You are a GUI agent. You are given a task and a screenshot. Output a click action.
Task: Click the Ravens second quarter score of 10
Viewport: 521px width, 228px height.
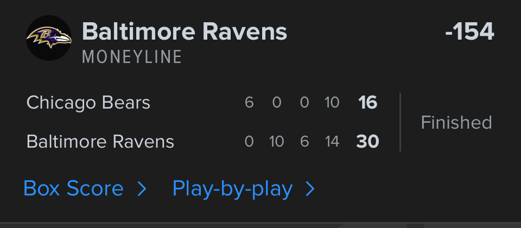[x=277, y=142]
